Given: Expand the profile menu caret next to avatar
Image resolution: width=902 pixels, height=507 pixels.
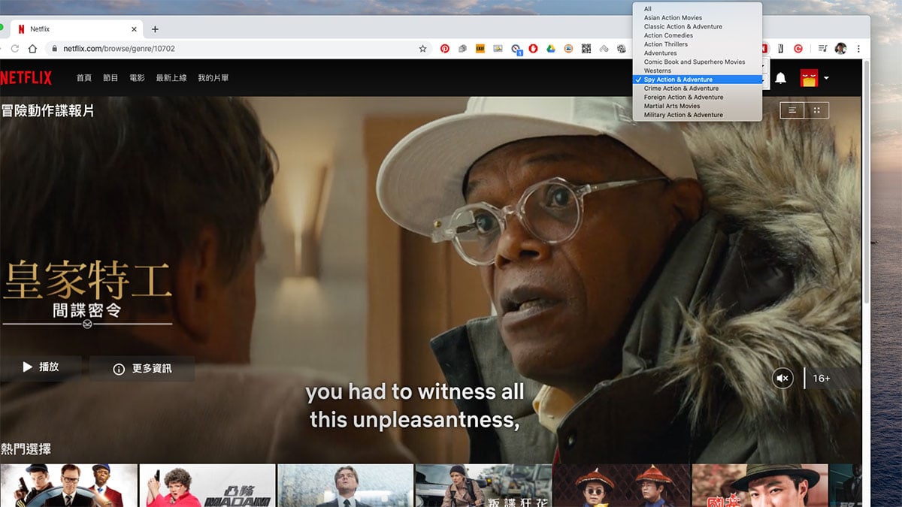Looking at the screenshot, I should coord(826,78).
